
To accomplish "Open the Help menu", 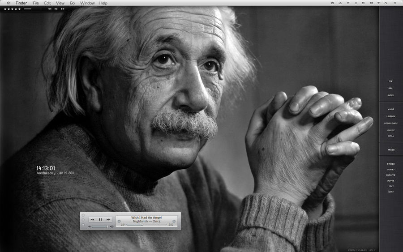I will pyautogui.click(x=103, y=3).
